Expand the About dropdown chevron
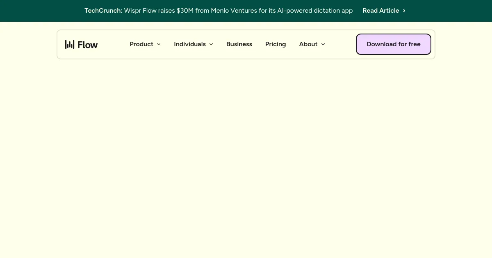 [x=323, y=44]
